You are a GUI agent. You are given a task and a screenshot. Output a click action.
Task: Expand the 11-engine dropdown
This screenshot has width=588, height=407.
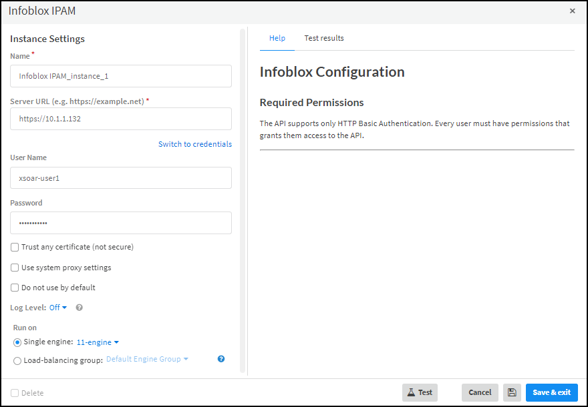pyautogui.click(x=98, y=342)
